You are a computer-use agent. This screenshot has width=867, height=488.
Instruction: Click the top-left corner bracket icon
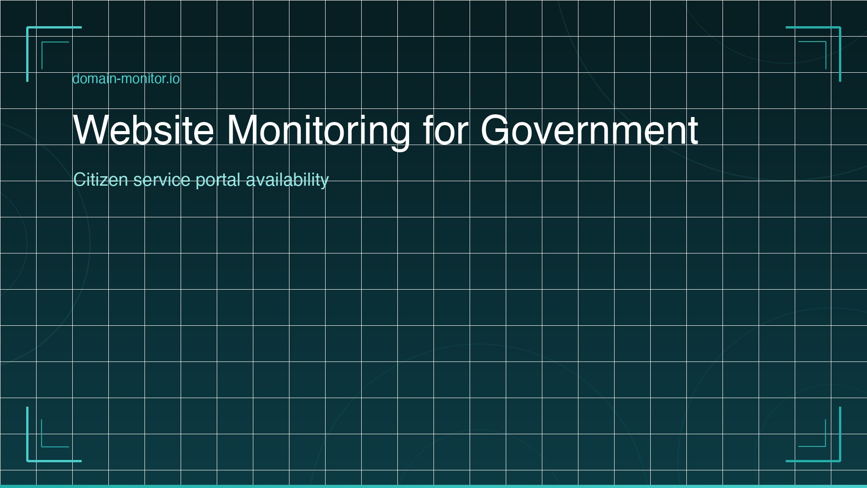click(53, 54)
